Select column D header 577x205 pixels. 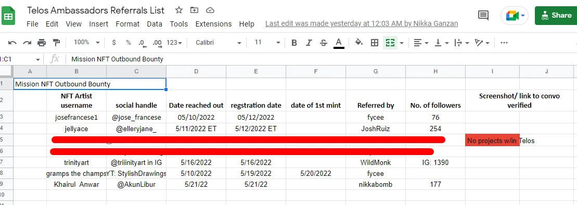point(196,71)
